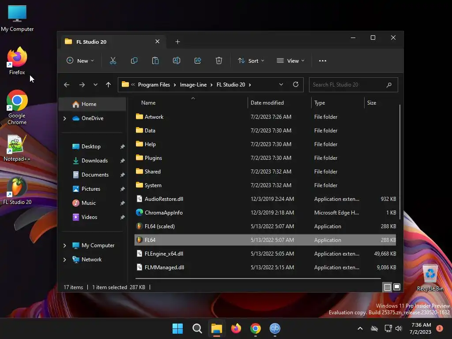Select FL Studio 20 desktop shortcut
This screenshot has height=339, width=452.
pos(17,191)
